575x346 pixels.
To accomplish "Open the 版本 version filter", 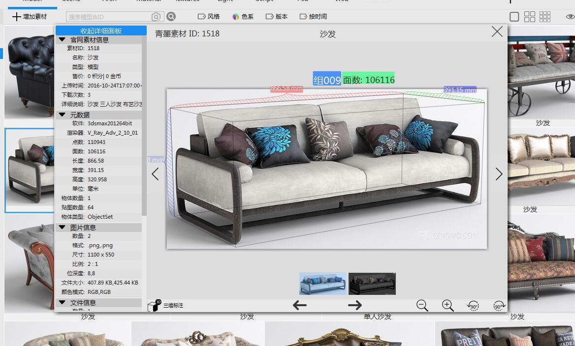I will (x=277, y=17).
